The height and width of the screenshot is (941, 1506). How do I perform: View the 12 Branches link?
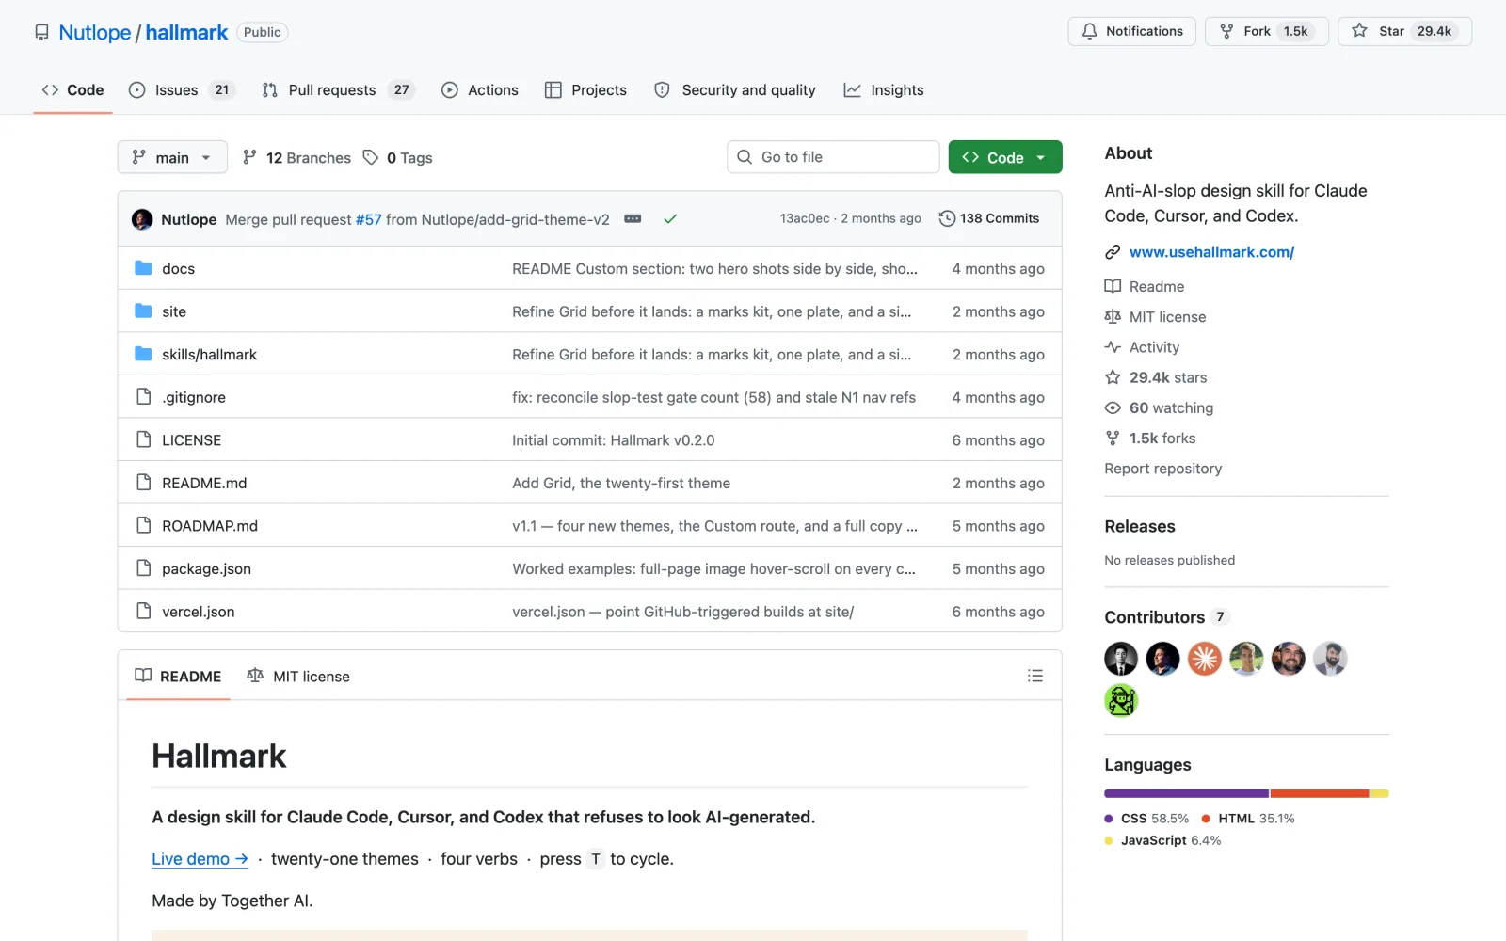point(296,158)
